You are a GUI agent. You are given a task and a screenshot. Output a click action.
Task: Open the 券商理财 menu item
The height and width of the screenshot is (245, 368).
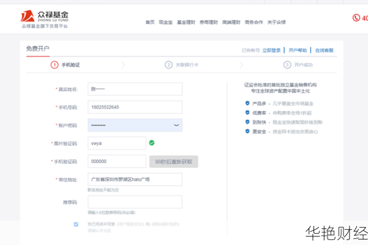(x=209, y=22)
